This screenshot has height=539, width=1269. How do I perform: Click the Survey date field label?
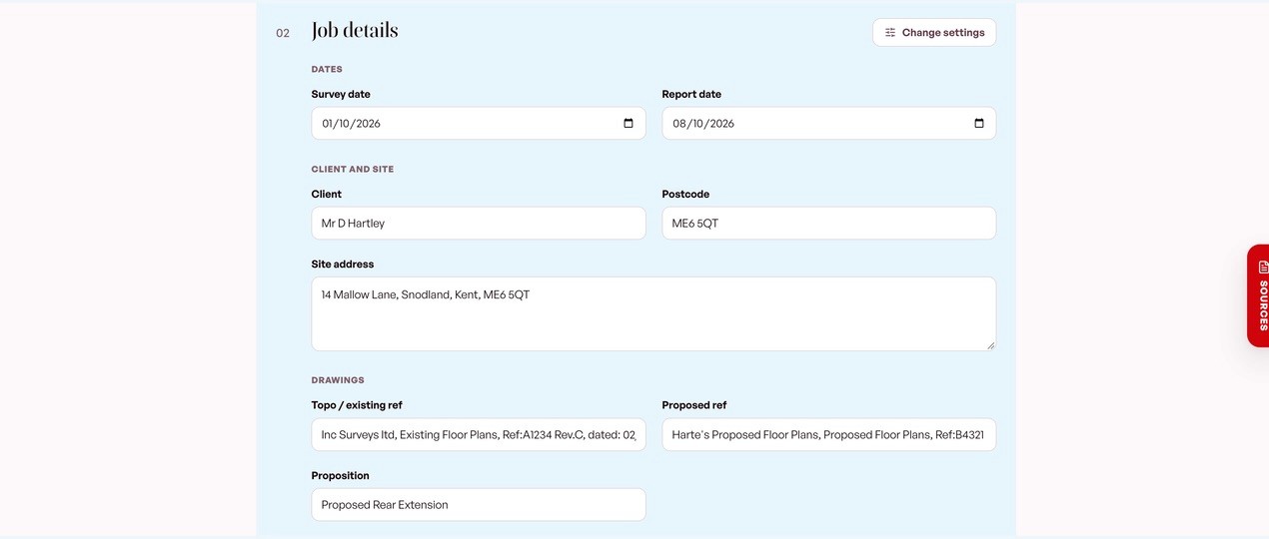[x=341, y=94]
